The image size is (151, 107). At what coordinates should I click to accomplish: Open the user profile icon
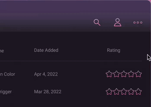(x=117, y=22)
